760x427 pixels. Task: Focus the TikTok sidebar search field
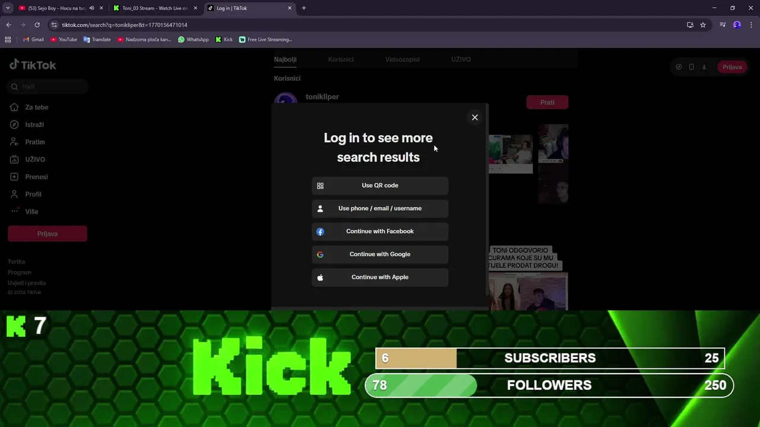(x=48, y=87)
